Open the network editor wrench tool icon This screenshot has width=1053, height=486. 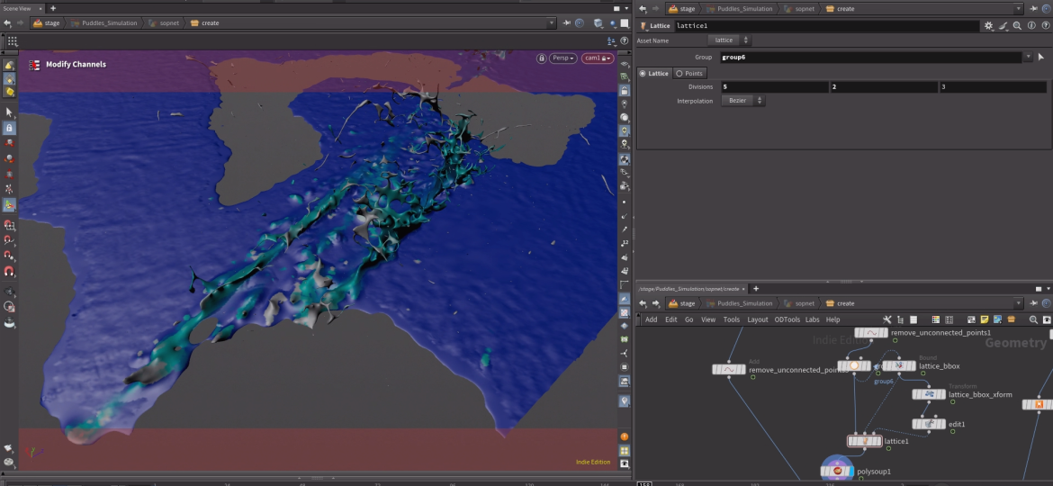click(x=887, y=319)
